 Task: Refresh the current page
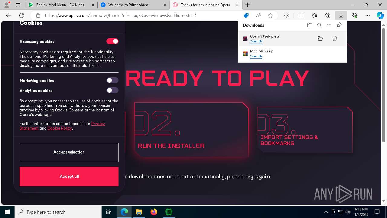[22, 15]
